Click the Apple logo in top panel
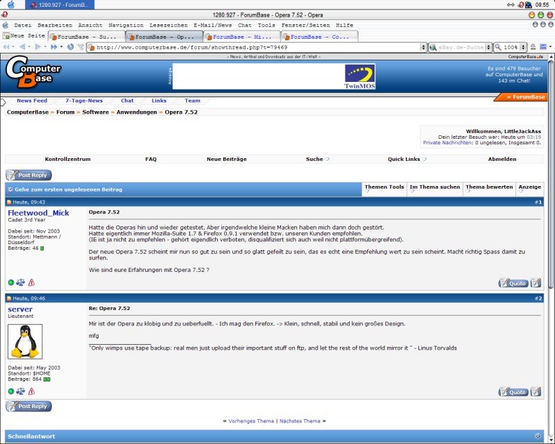 pos(11,5)
